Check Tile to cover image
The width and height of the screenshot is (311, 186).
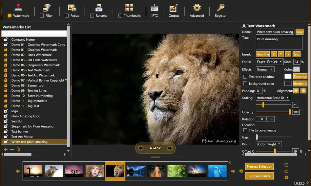point(245,130)
